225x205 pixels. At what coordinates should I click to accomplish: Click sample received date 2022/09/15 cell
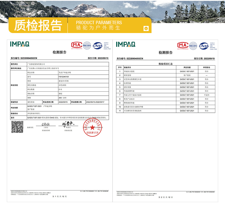(x=64, y=102)
